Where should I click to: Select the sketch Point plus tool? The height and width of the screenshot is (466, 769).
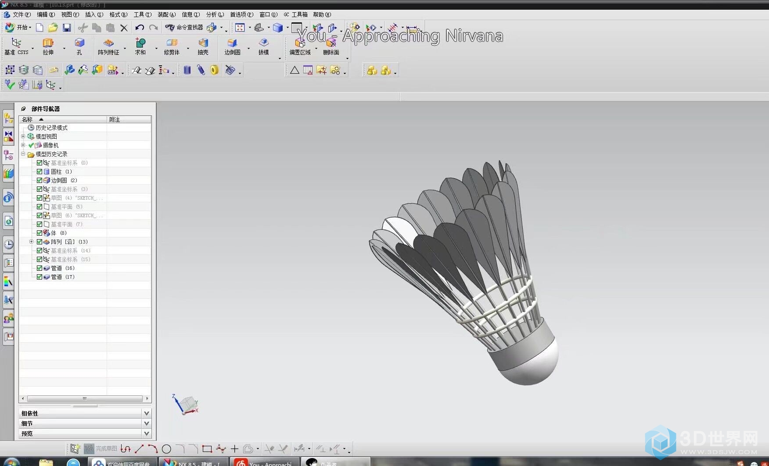click(x=234, y=449)
